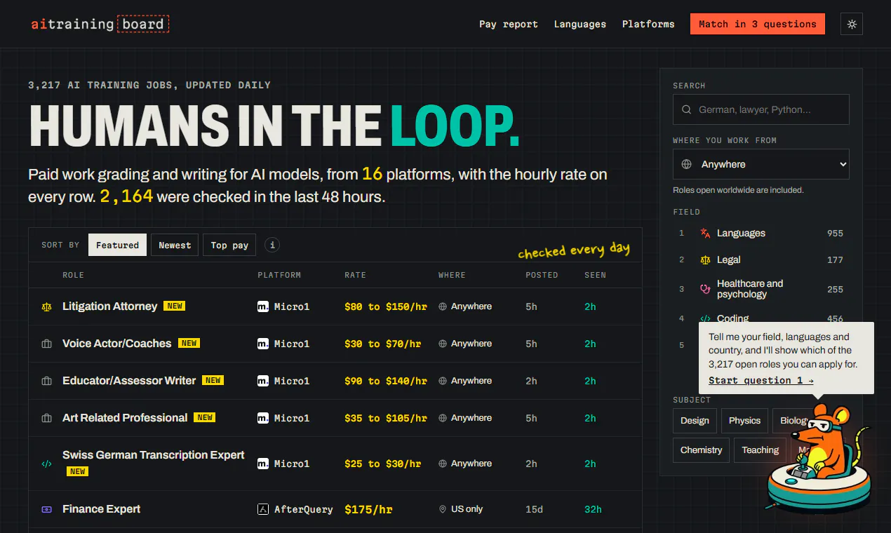Click the $175/hr rate for Finance Expert
The width and height of the screenshot is (891, 533).
(x=368, y=509)
